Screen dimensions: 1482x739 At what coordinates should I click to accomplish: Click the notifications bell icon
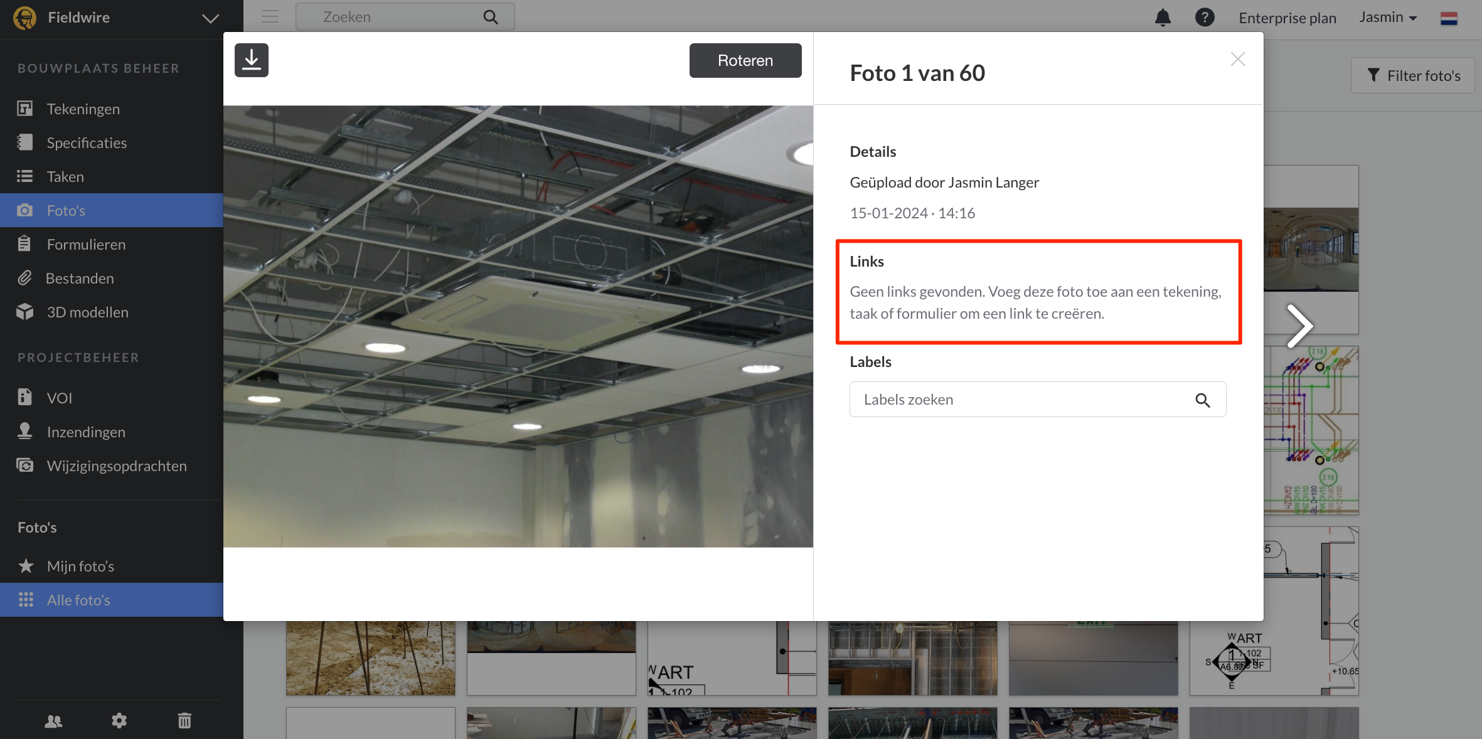[1163, 18]
